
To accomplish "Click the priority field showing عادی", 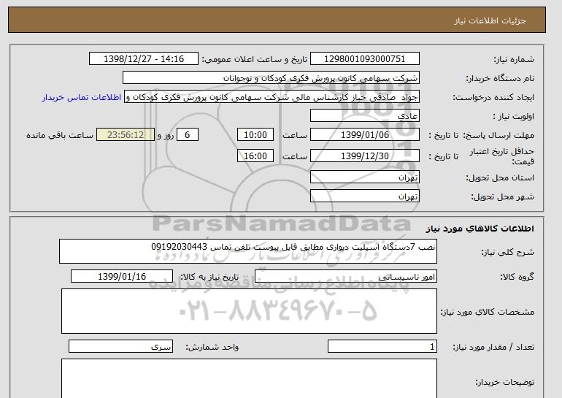I will pos(364,116).
